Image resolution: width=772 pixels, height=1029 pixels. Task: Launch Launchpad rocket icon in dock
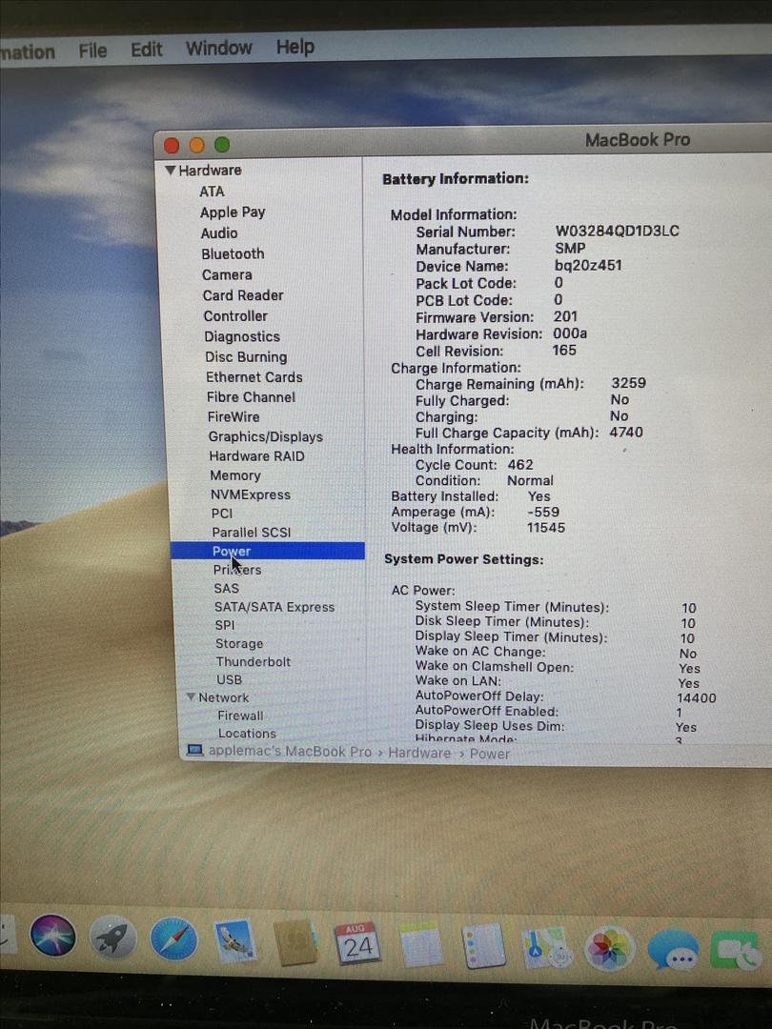[112, 938]
